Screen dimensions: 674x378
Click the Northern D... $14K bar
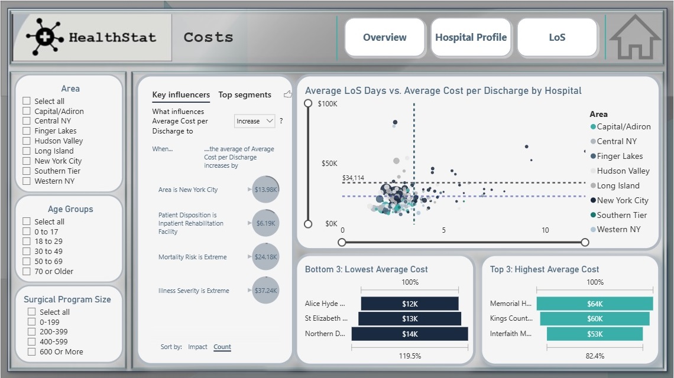410,334
